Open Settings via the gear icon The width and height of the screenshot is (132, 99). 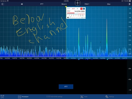click(x=107, y=97)
